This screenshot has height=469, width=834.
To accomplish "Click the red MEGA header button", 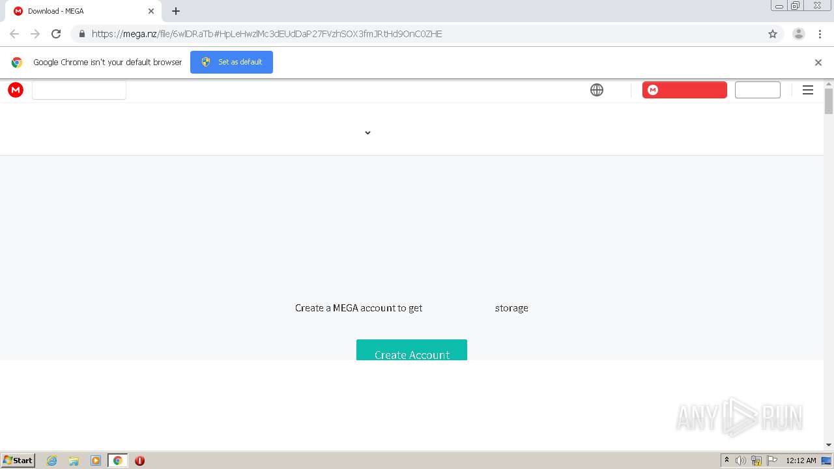I will click(685, 90).
